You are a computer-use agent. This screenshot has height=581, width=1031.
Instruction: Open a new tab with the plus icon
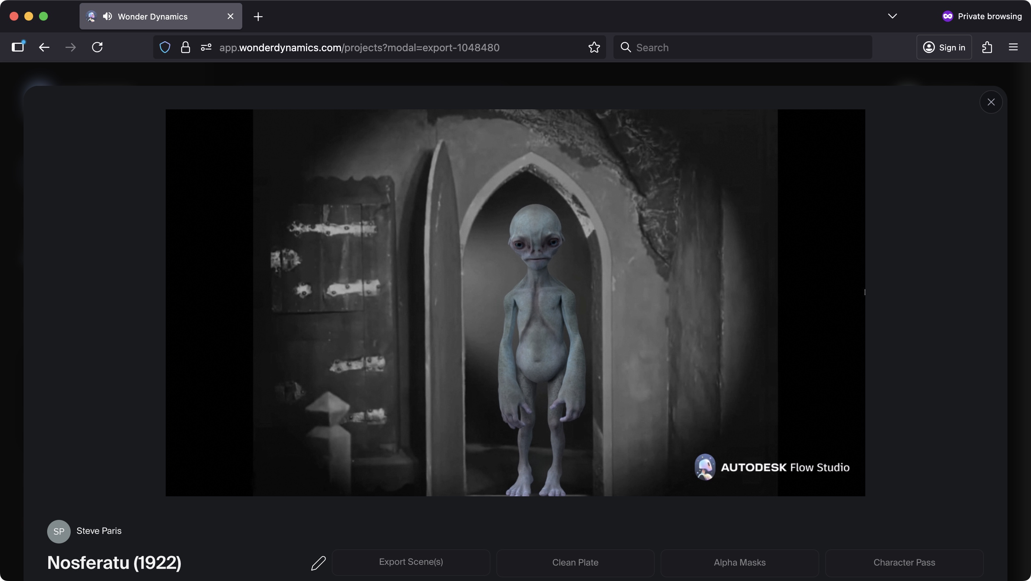click(258, 17)
